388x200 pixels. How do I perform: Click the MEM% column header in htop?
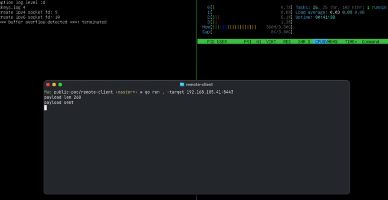point(332,42)
